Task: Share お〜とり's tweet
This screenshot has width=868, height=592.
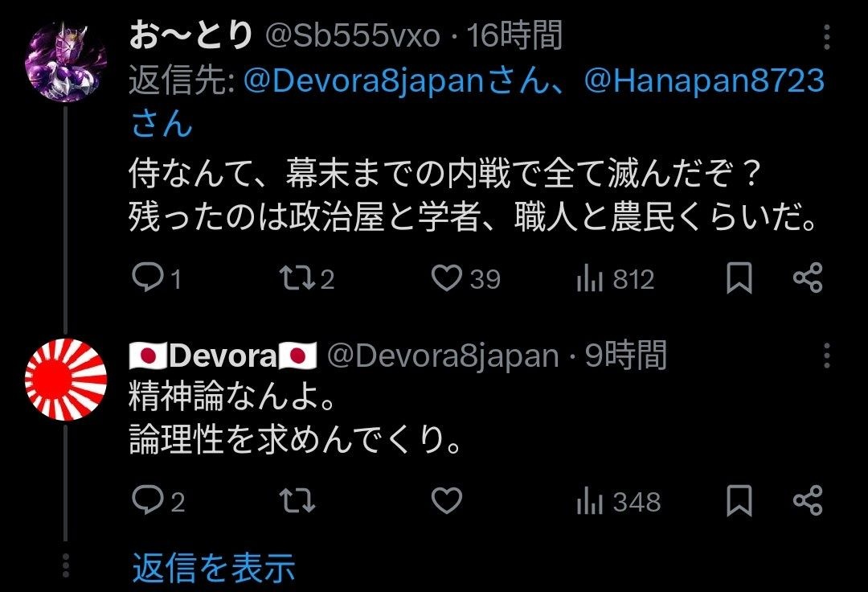Action: click(x=809, y=278)
